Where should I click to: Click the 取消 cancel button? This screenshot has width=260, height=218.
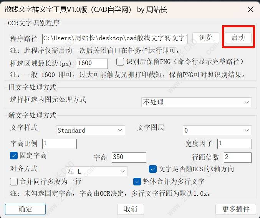[x=131, y=209]
